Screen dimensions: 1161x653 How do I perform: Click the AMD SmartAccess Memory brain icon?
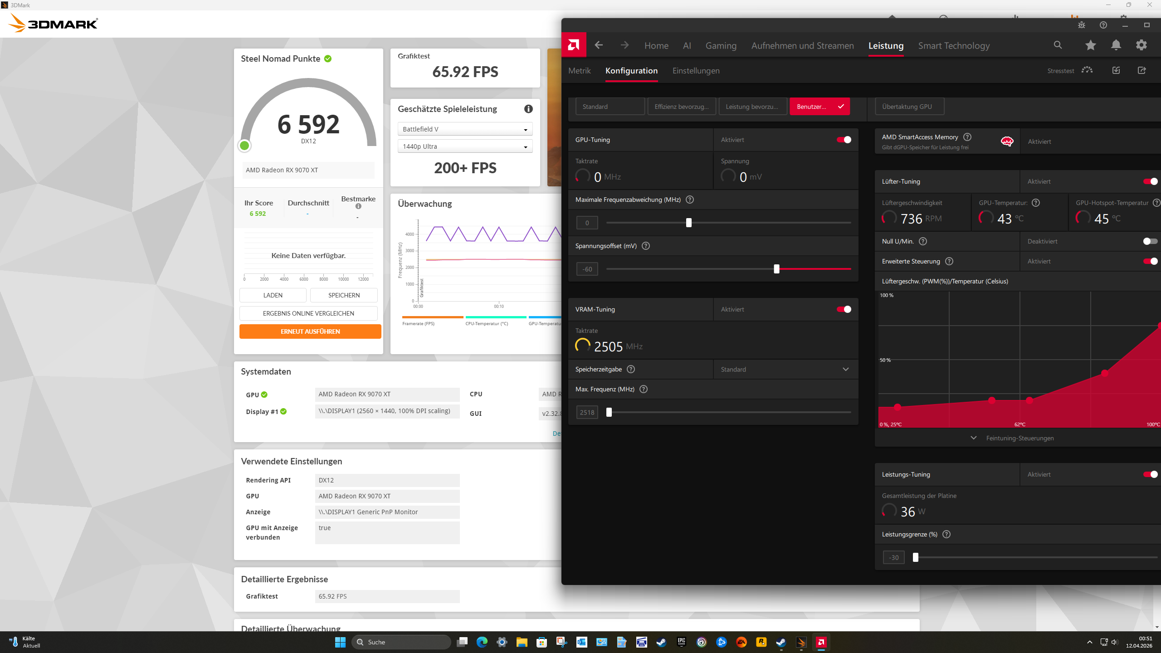pyautogui.click(x=1007, y=141)
